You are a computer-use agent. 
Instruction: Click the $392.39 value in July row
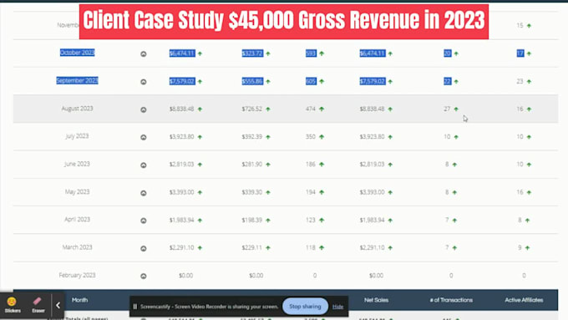click(x=251, y=137)
